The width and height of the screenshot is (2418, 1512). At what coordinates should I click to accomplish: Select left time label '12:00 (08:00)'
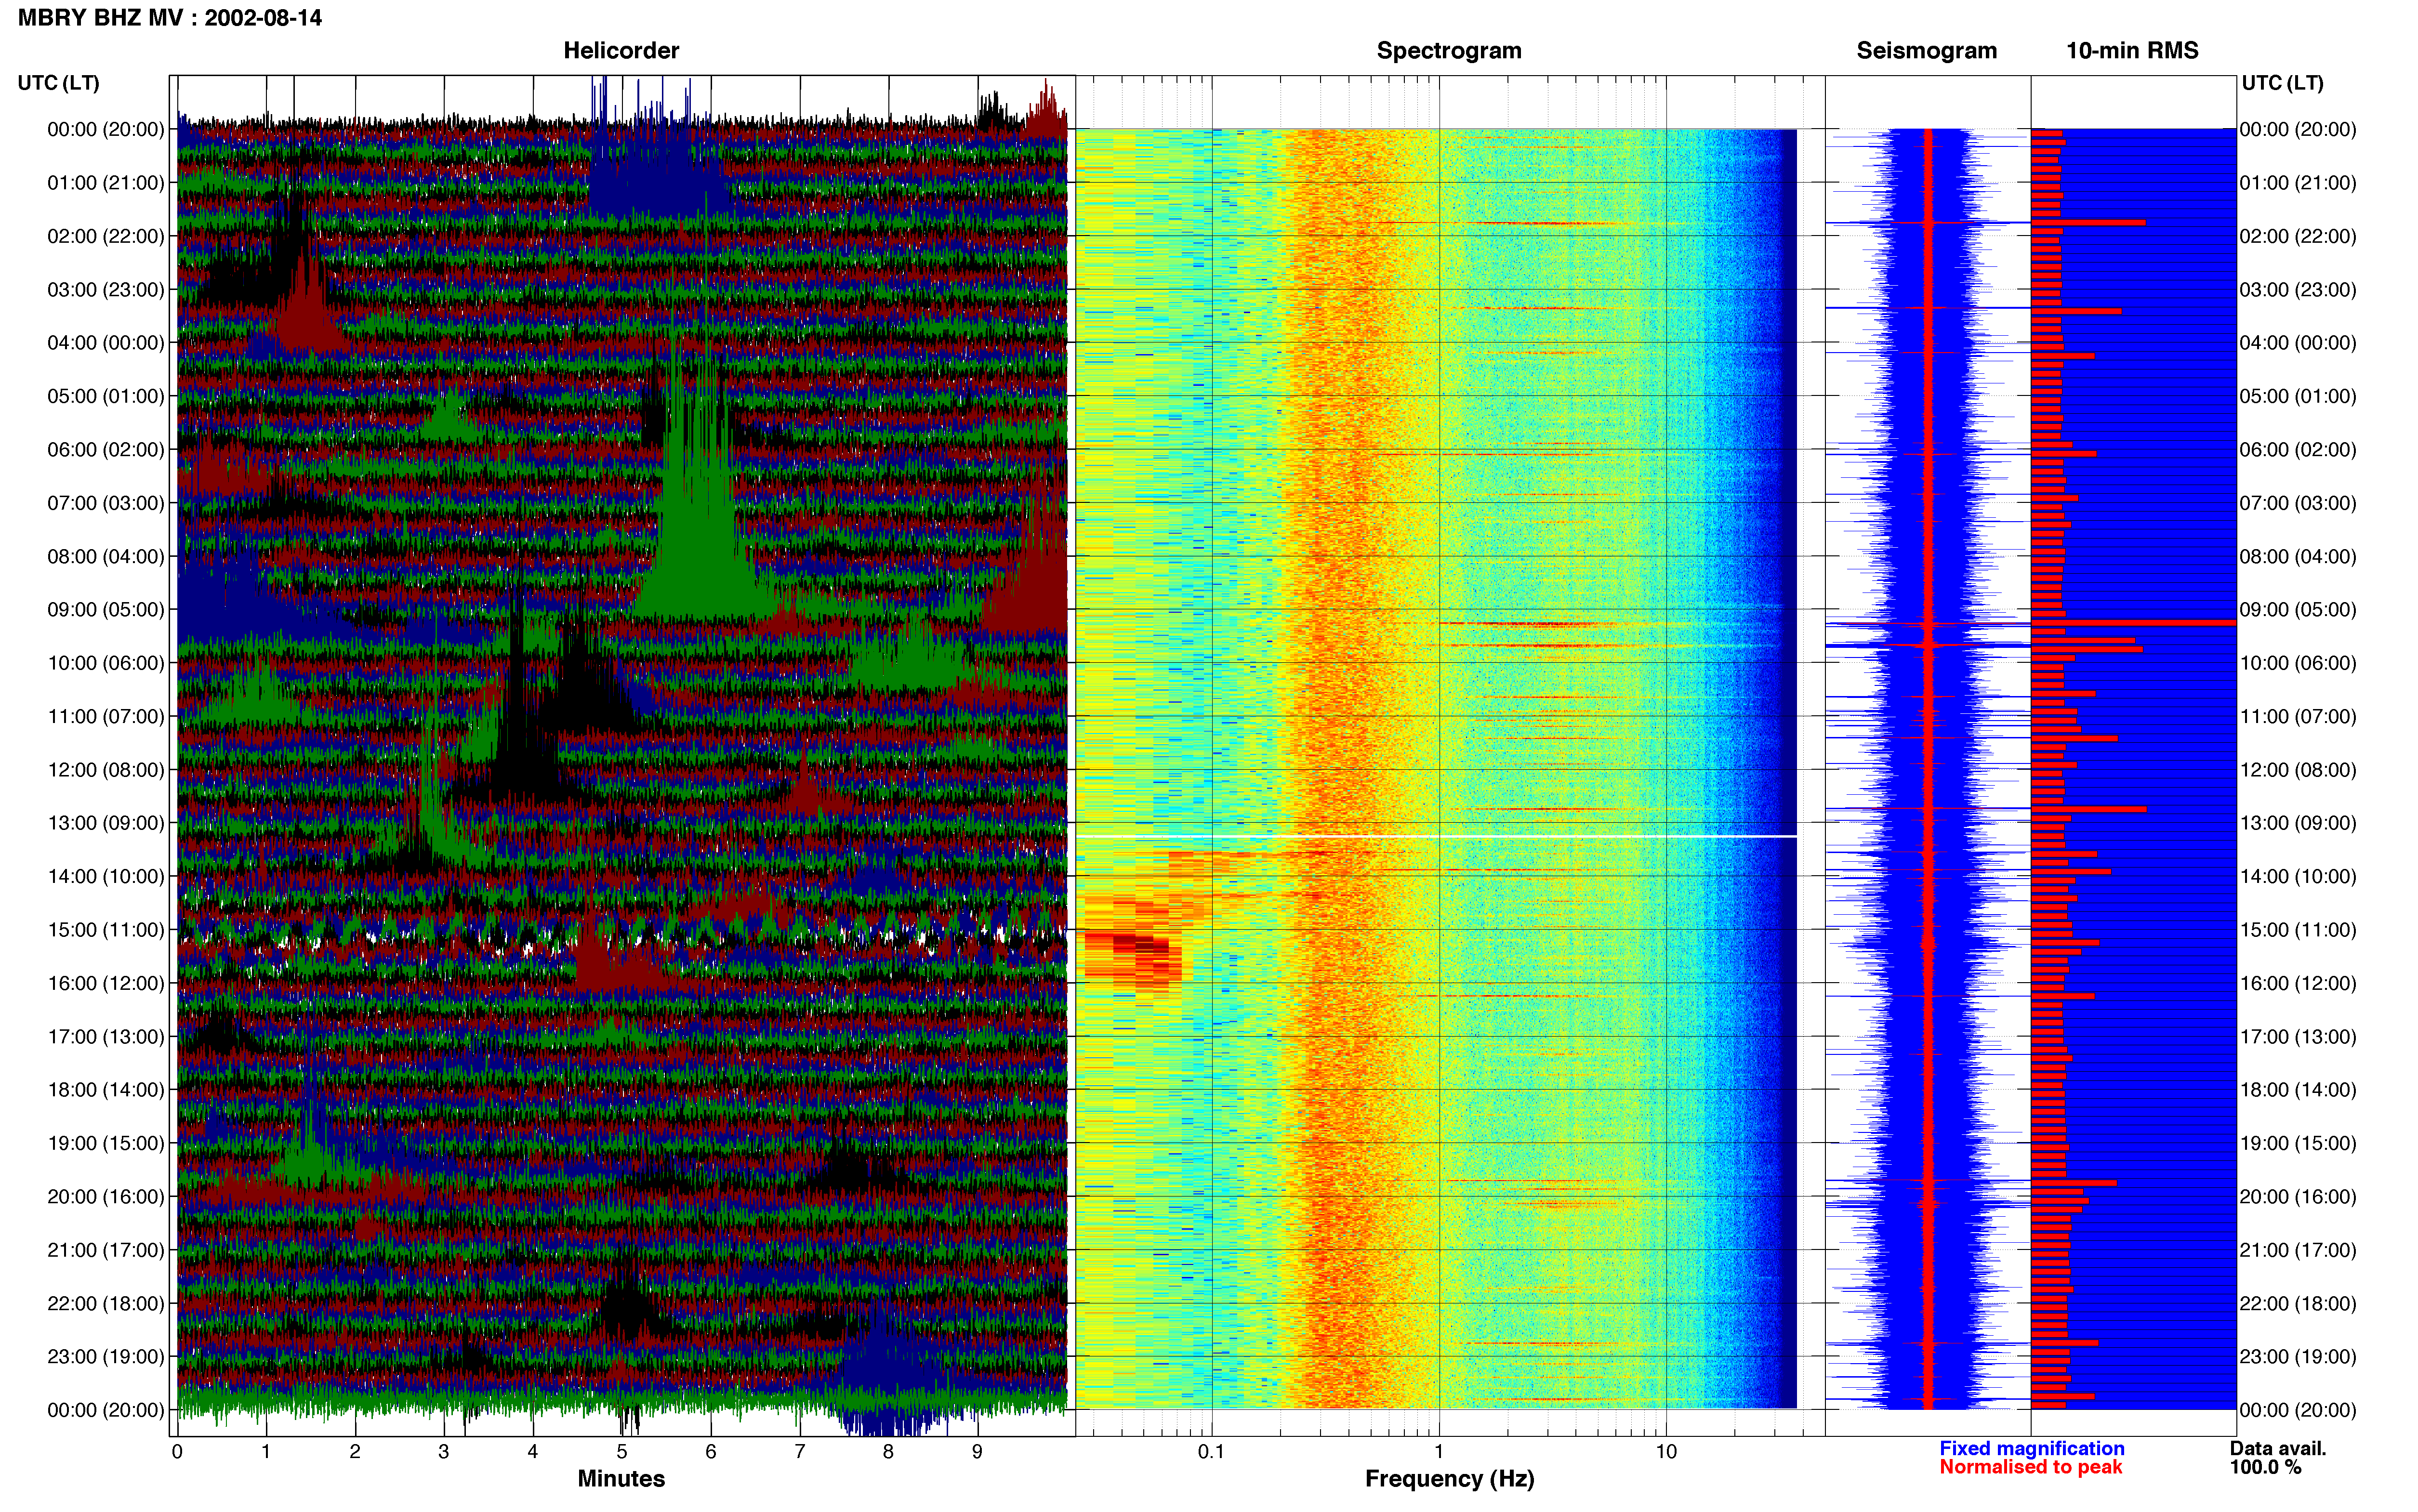tap(106, 770)
